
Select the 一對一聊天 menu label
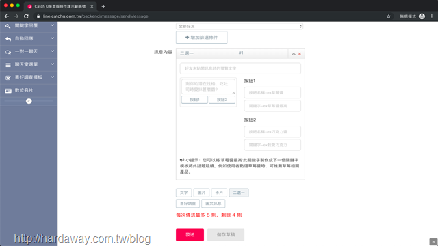click(26, 51)
